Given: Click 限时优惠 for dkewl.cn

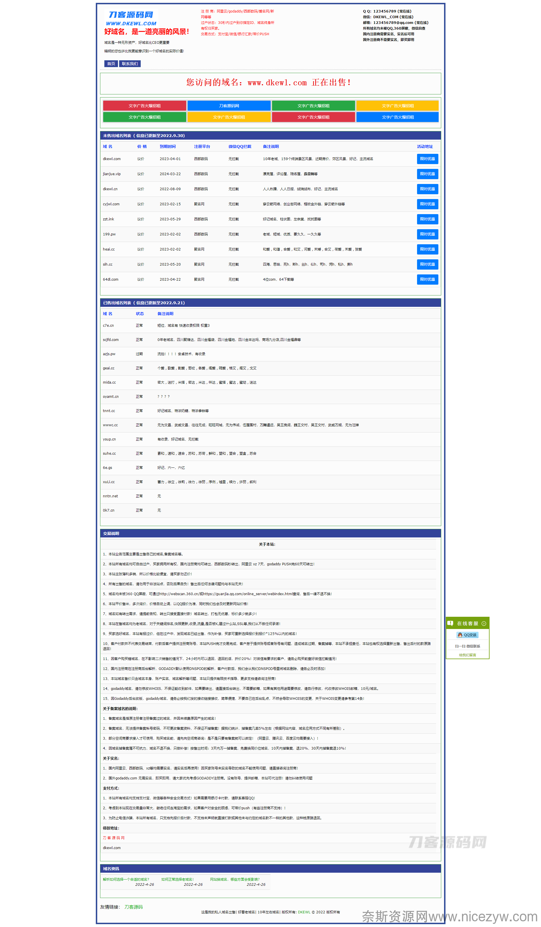Looking at the screenshot, I should click(427, 189).
